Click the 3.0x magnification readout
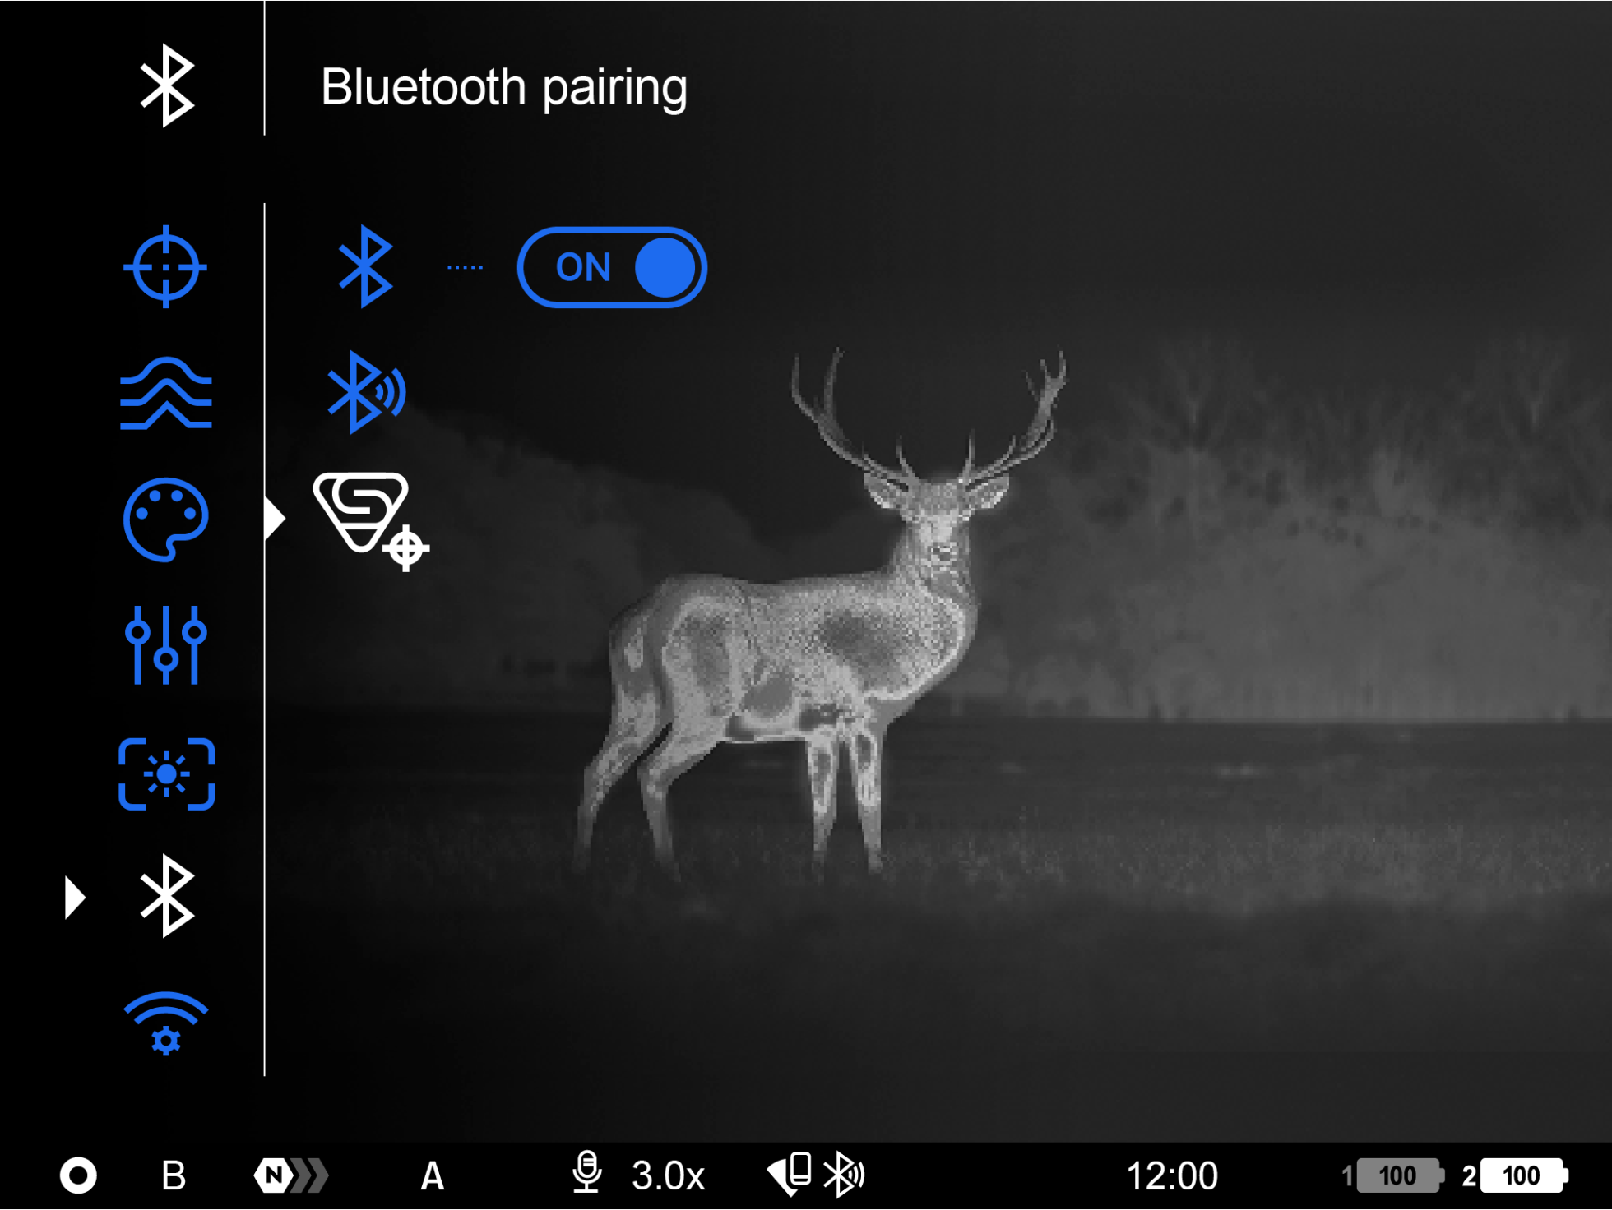1612x1210 pixels. pos(668,1175)
